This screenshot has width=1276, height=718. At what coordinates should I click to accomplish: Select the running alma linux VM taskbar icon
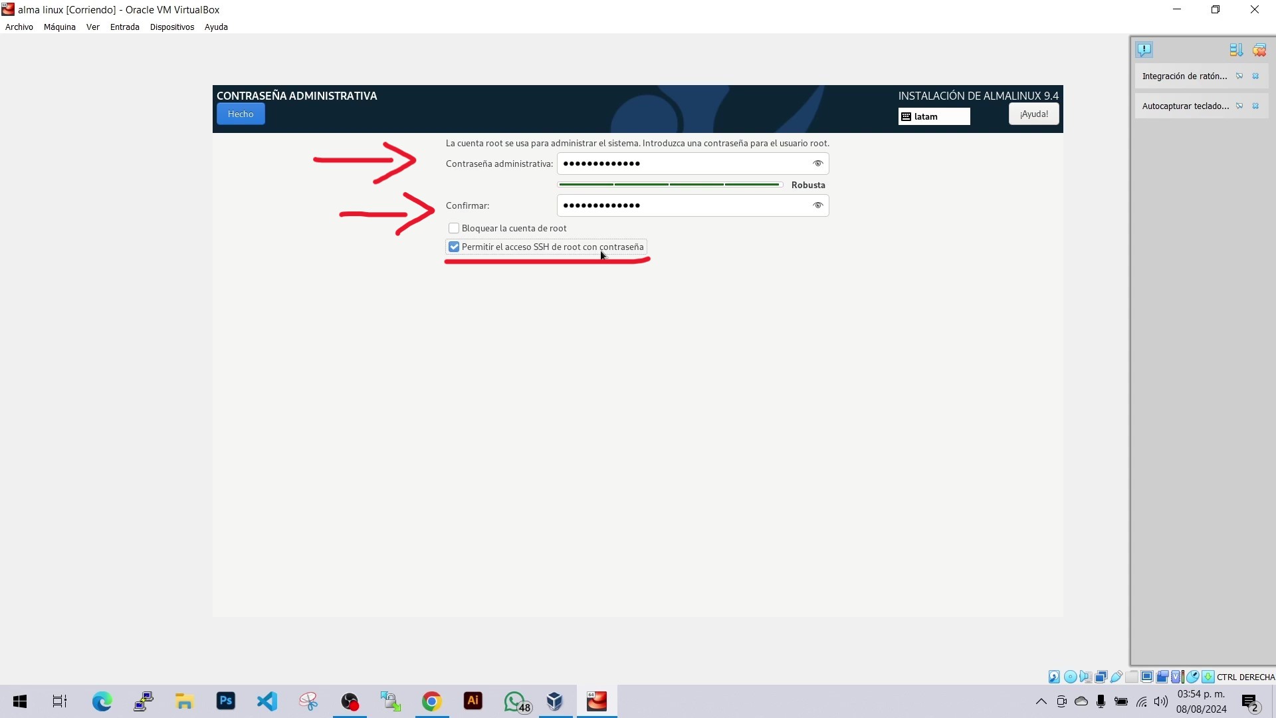pos(597,701)
